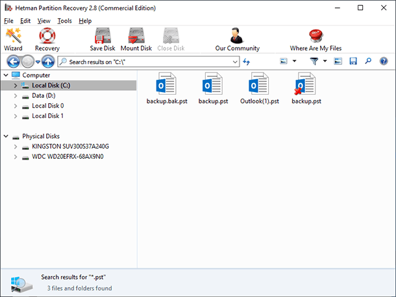Image resolution: width=396 pixels, height=297 pixels.
Task: Toggle the preview pane icon
Action: coord(338,61)
